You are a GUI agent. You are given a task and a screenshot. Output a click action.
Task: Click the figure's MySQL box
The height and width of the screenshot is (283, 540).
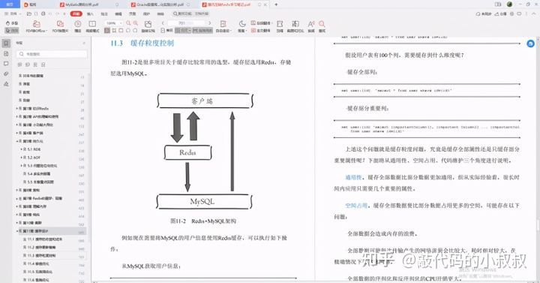click(x=204, y=202)
